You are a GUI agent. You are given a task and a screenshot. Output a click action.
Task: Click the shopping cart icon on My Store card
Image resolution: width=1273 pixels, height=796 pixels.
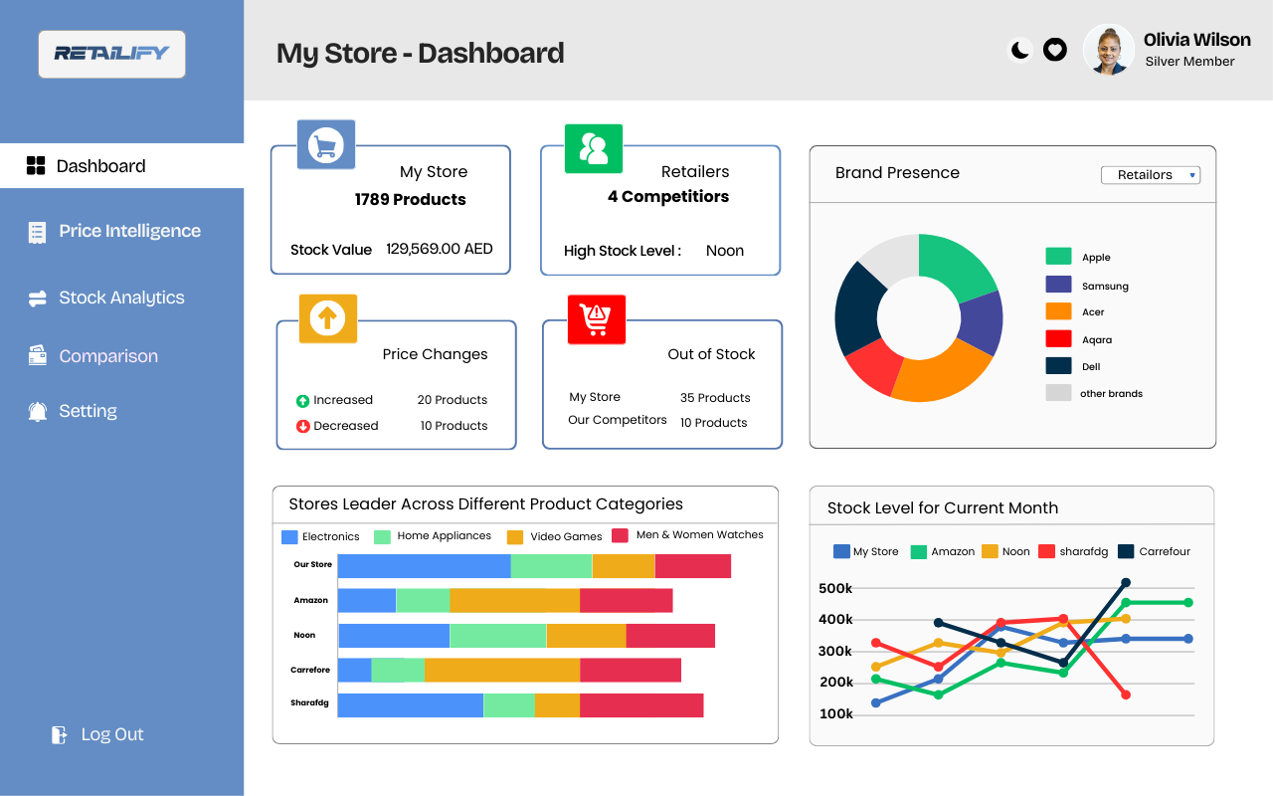pyautogui.click(x=325, y=143)
